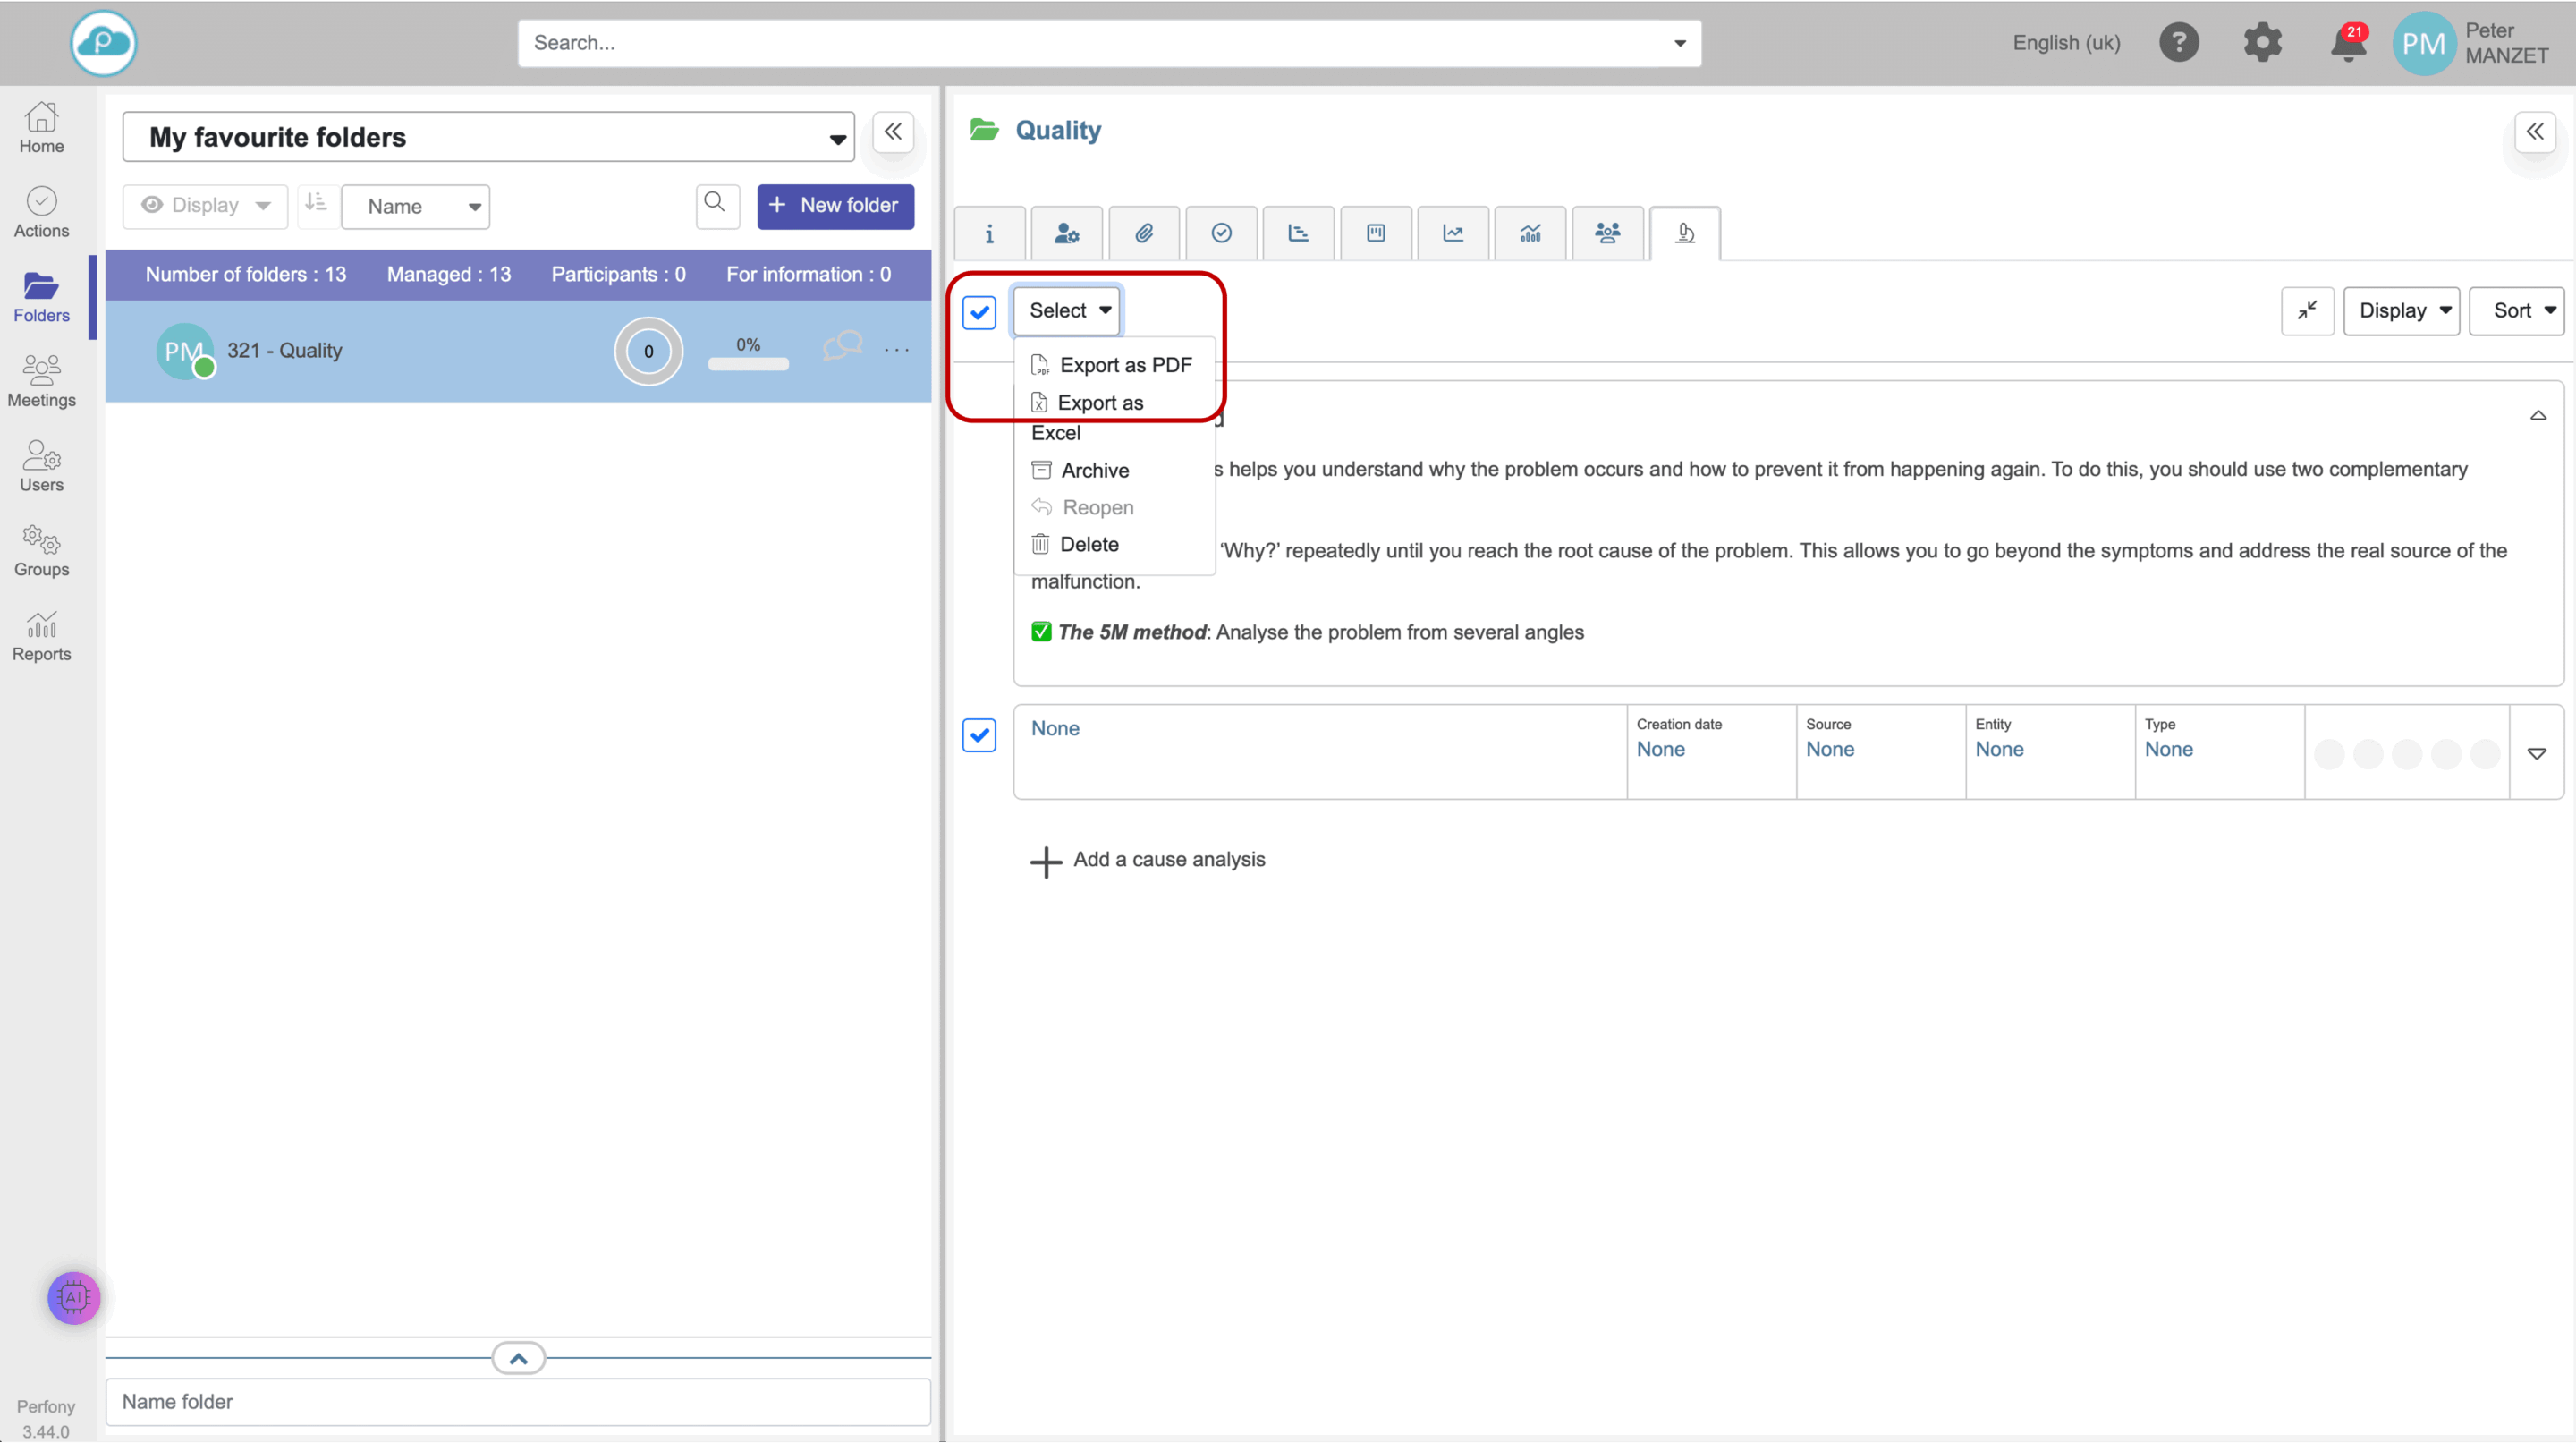Open the Name sorting dropdown
This screenshot has width=2576, height=1443.
(x=415, y=206)
